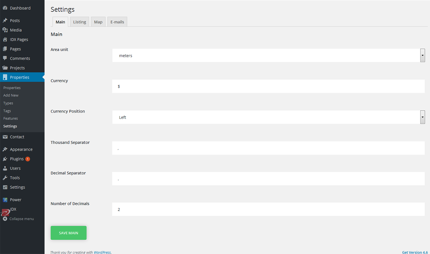Switch to the E-mails tab
The image size is (430, 254).
click(x=117, y=22)
